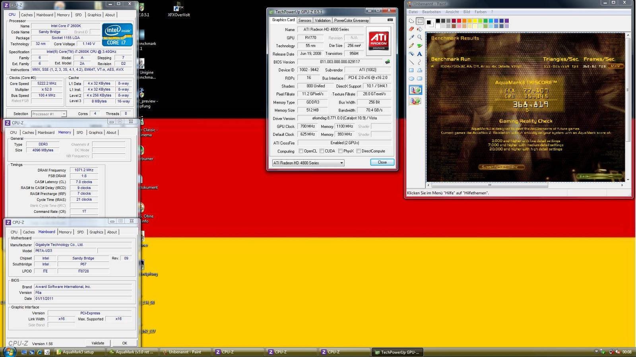The width and height of the screenshot is (636, 357).
Task: Click the GPU Clock value 700 MHz
Action: point(308,126)
